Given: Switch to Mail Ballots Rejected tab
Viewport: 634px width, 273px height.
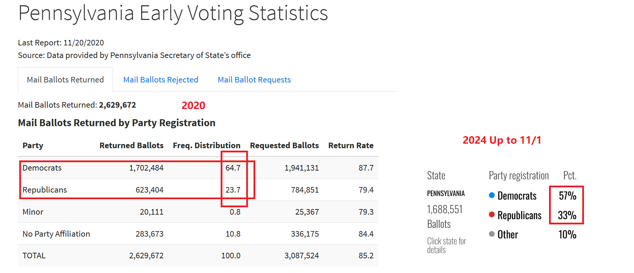Looking at the screenshot, I should (161, 80).
